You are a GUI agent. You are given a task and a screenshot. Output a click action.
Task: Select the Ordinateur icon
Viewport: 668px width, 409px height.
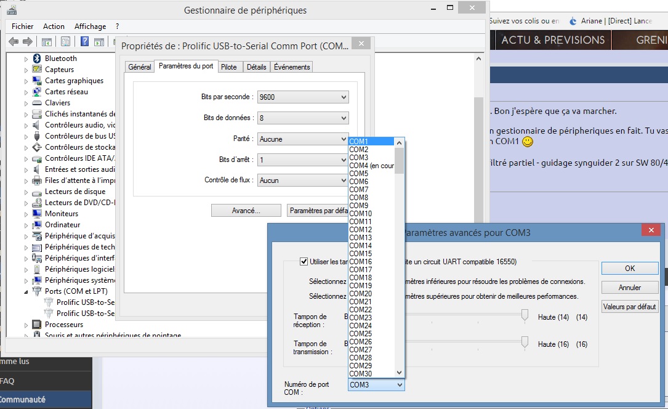tap(37, 225)
